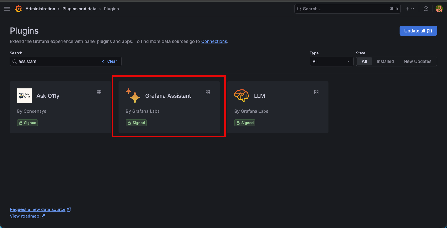Click the magnifier icon in top search bar
The image size is (447, 228).
pyautogui.click(x=299, y=9)
